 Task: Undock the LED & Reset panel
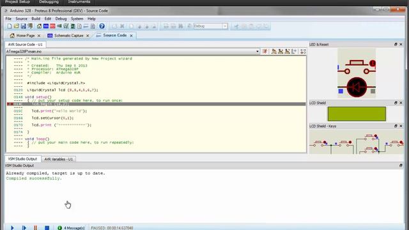pos(396,44)
